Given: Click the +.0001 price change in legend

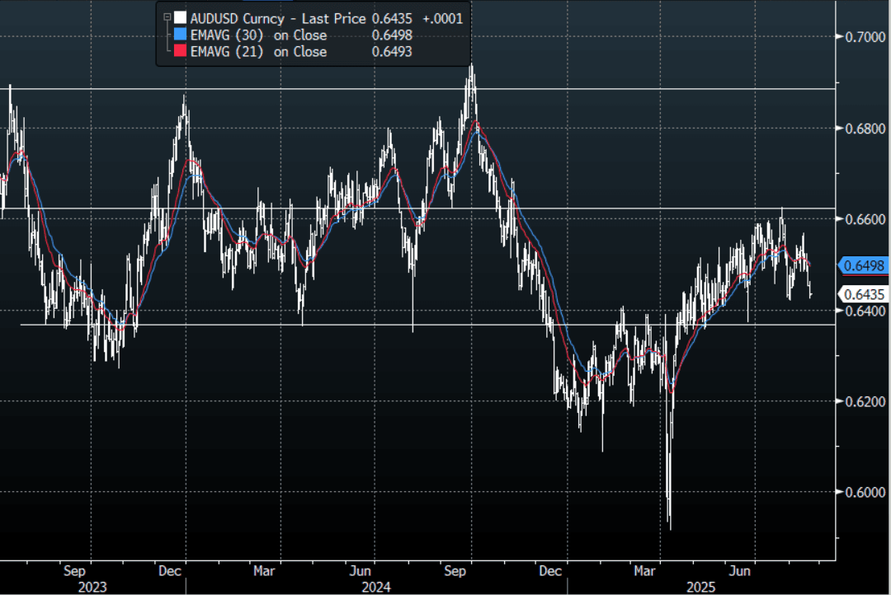Looking at the screenshot, I should pyautogui.click(x=445, y=17).
